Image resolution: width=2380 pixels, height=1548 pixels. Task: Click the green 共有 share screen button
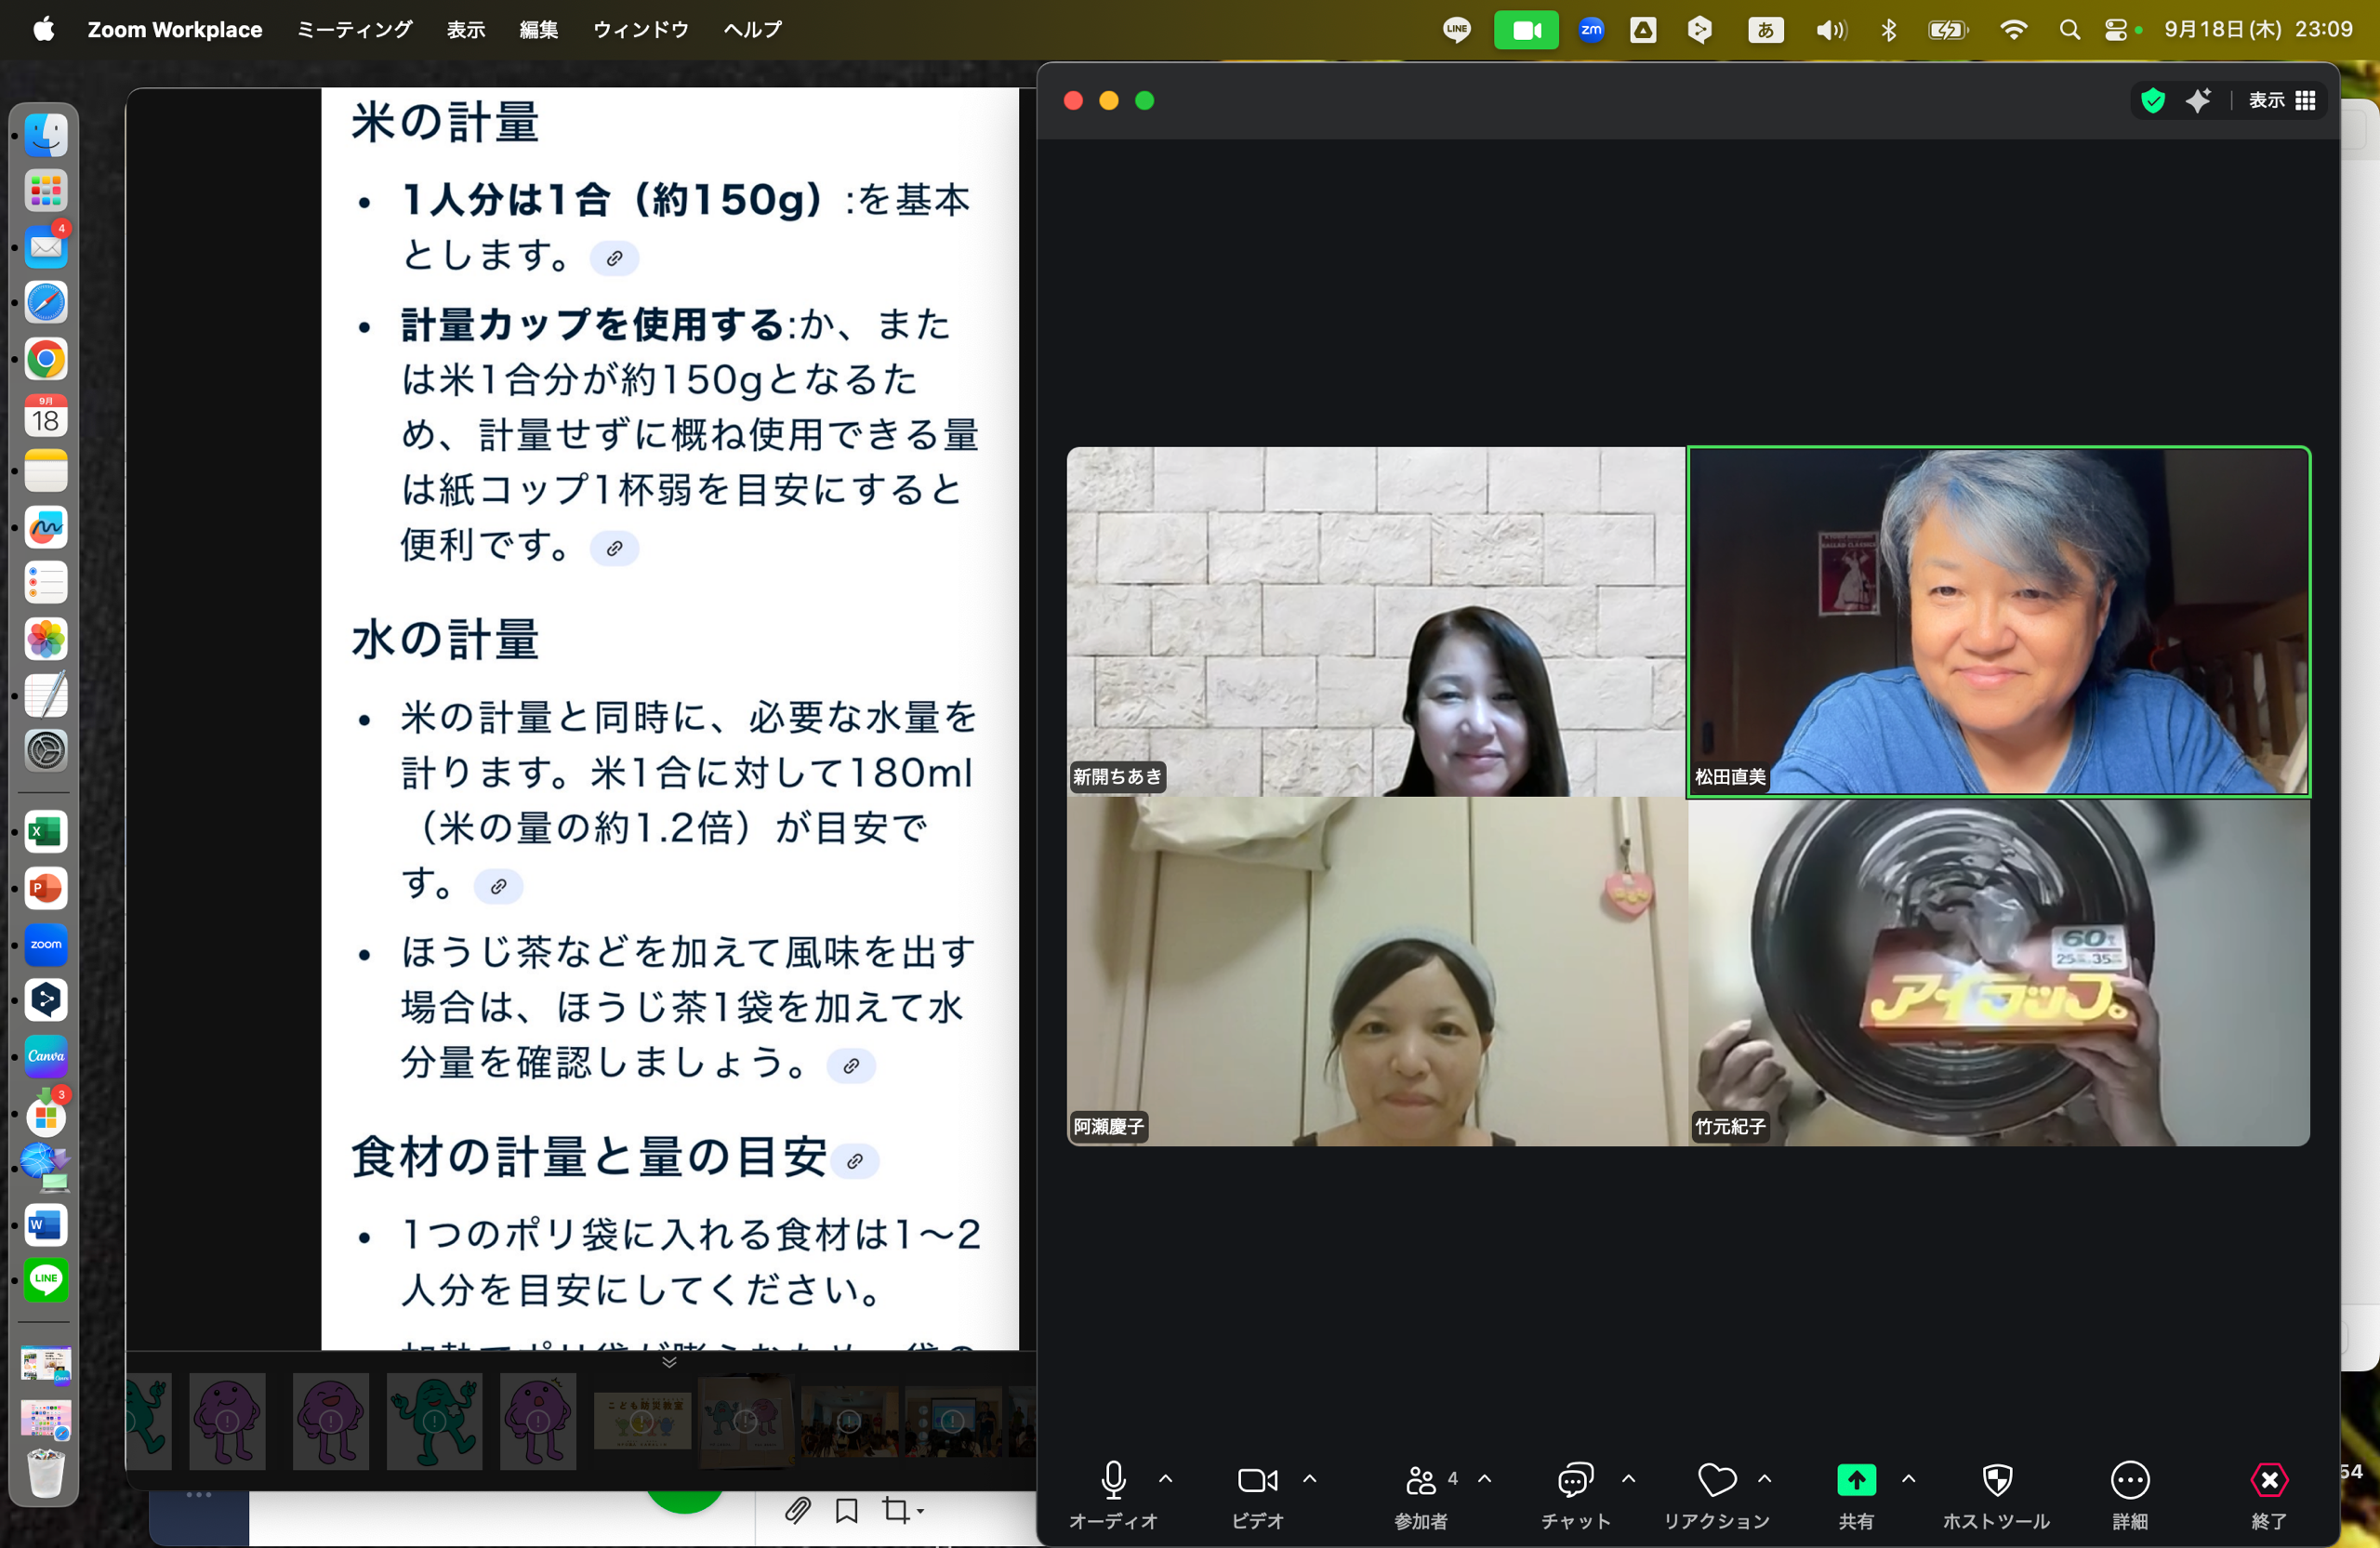(x=1855, y=1481)
